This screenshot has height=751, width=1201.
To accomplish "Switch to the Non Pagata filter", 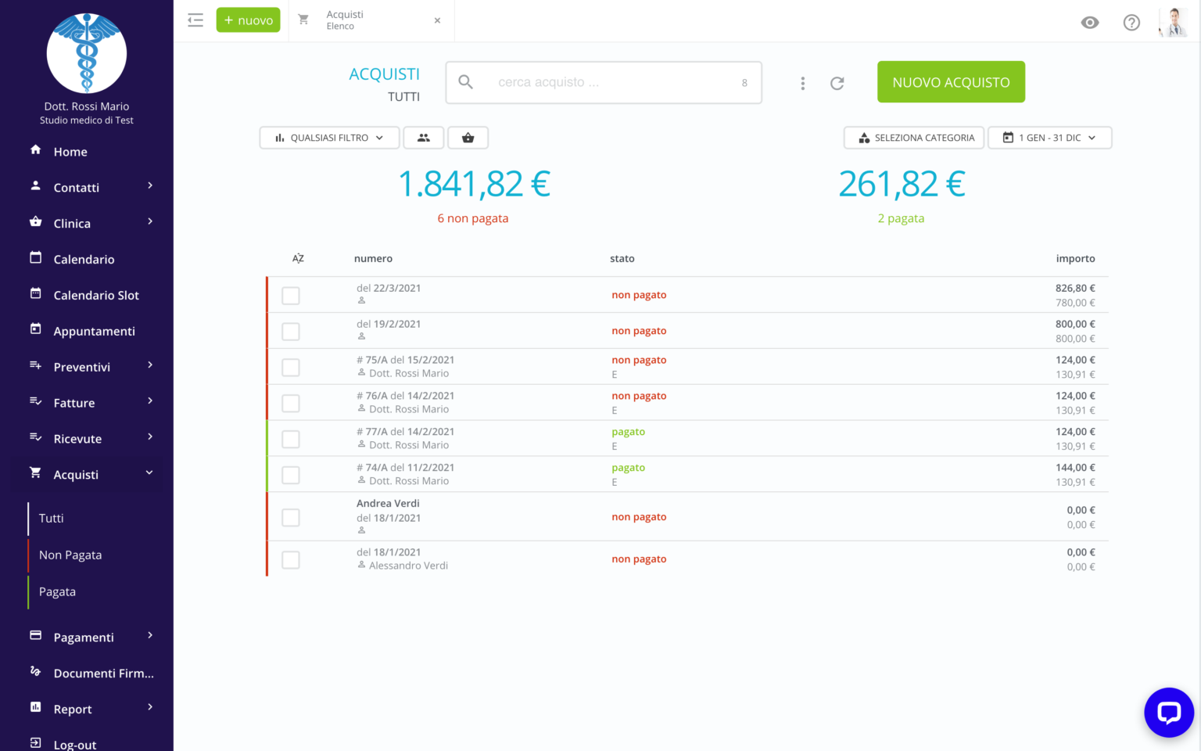I will pyautogui.click(x=70, y=554).
